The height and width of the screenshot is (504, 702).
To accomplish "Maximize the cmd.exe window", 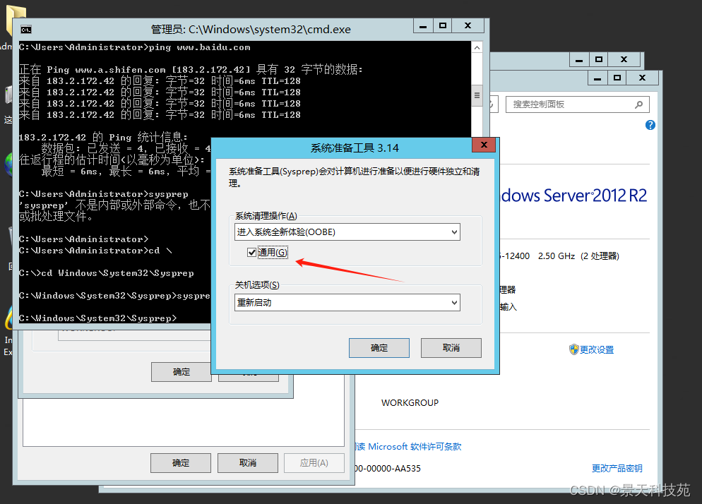I will 442,26.
